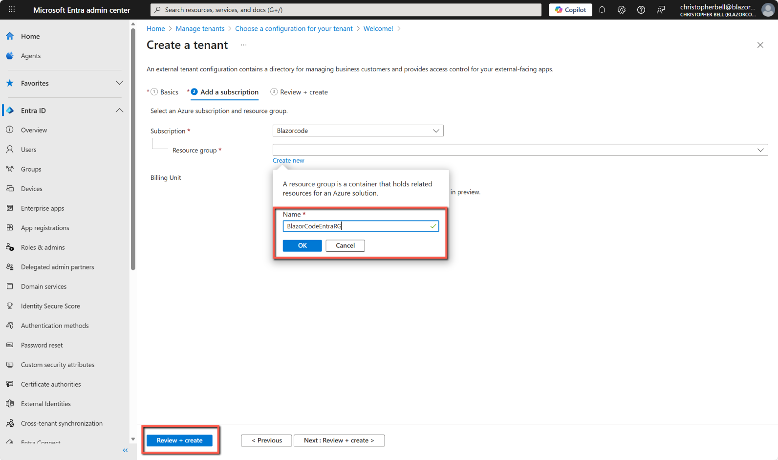Click the help question mark icon
This screenshot has width=778, height=460.
(641, 10)
